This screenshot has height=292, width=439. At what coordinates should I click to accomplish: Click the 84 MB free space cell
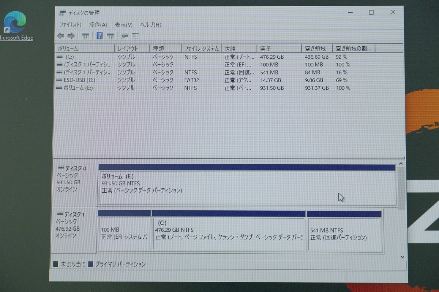(312, 72)
